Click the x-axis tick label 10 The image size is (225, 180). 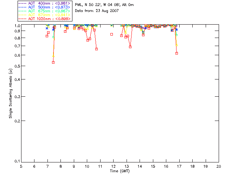[87, 166]
